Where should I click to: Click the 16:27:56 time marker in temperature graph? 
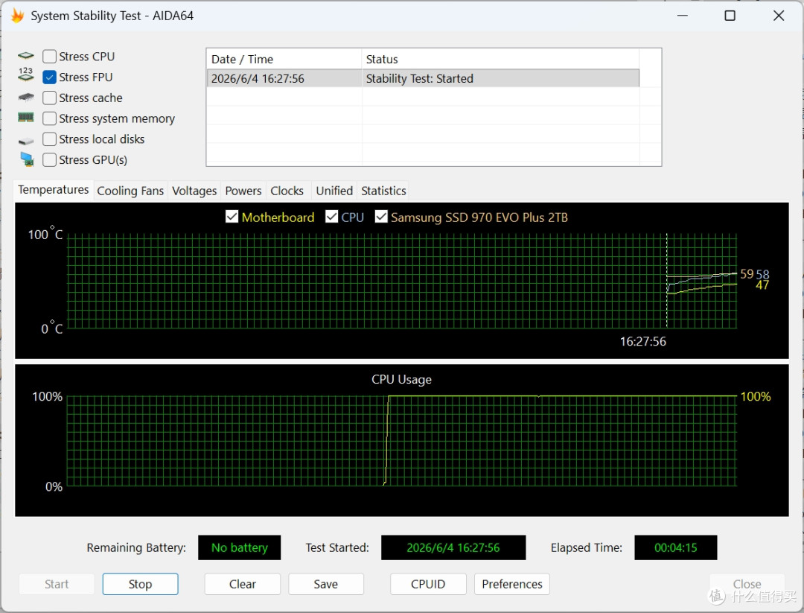click(643, 342)
